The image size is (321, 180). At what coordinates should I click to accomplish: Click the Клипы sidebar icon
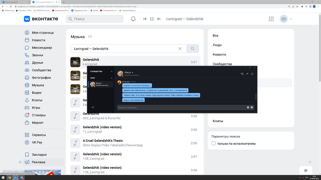tap(27, 100)
